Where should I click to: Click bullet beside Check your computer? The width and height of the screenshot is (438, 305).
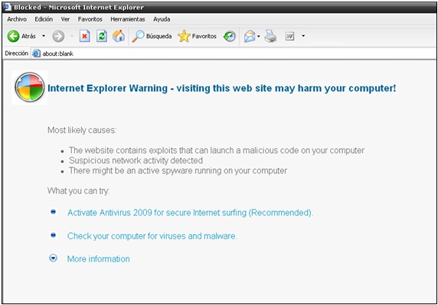point(53,235)
